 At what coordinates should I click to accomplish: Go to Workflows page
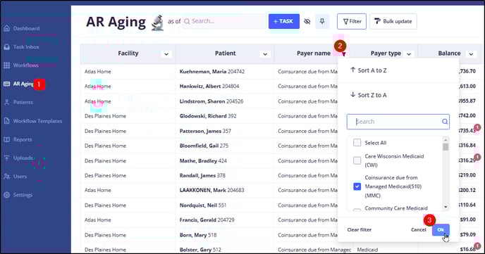(x=25, y=65)
